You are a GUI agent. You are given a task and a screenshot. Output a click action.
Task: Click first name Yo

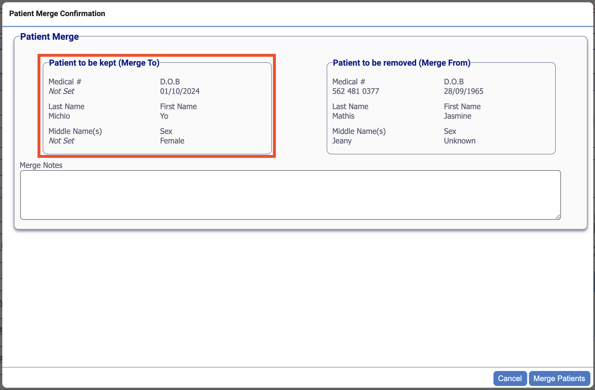164,116
